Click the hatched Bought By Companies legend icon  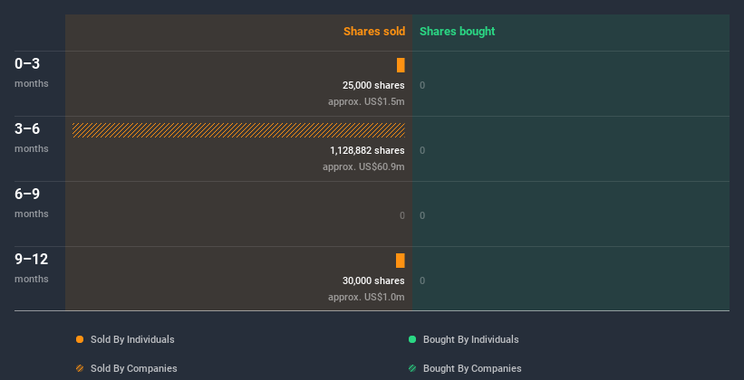pos(412,368)
